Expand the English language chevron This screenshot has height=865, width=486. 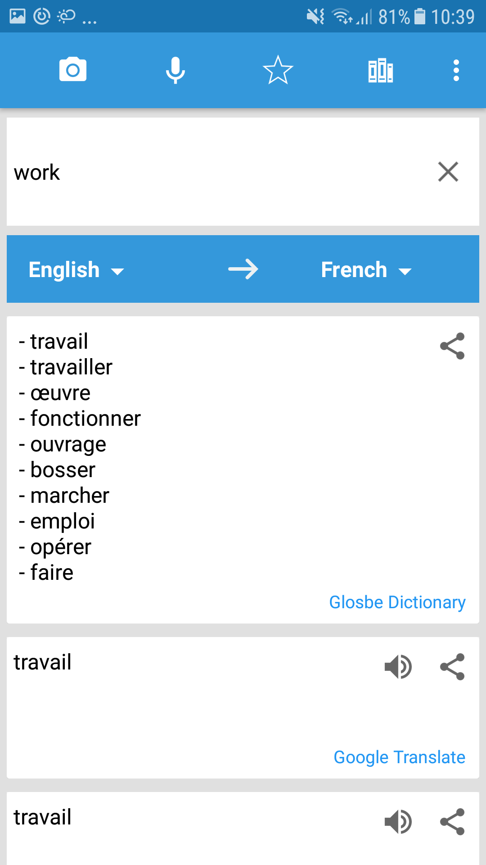tap(118, 271)
